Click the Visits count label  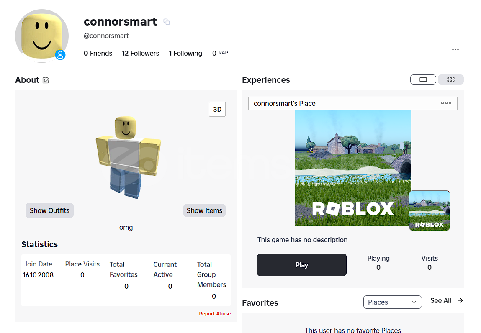(430, 258)
